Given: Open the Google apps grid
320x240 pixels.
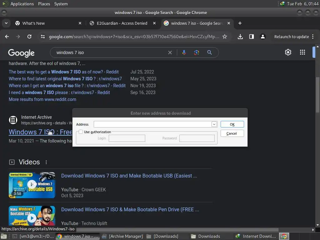Looking at the screenshot, I should point(302,52).
